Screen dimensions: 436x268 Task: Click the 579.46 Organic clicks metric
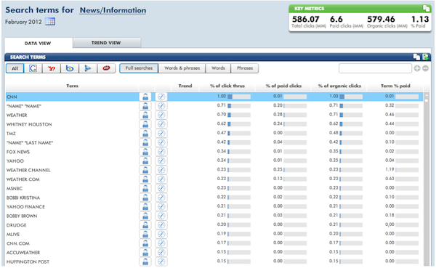(381, 19)
